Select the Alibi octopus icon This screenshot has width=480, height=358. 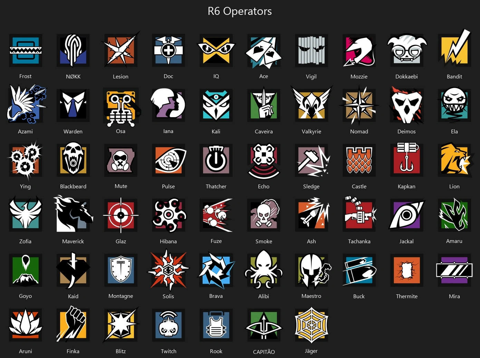264,270
